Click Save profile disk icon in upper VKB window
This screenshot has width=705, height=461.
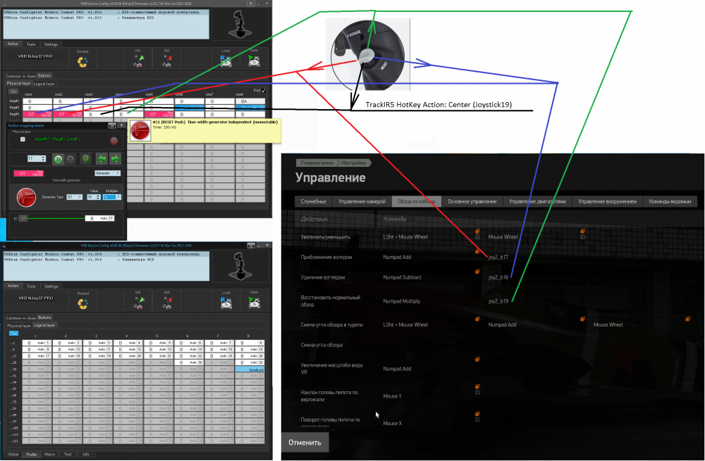pyautogui.click(x=254, y=61)
